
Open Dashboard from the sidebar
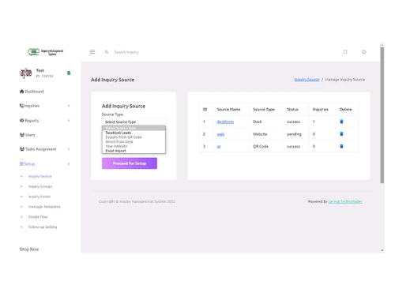pyautogui.click(x=32, y=92)
